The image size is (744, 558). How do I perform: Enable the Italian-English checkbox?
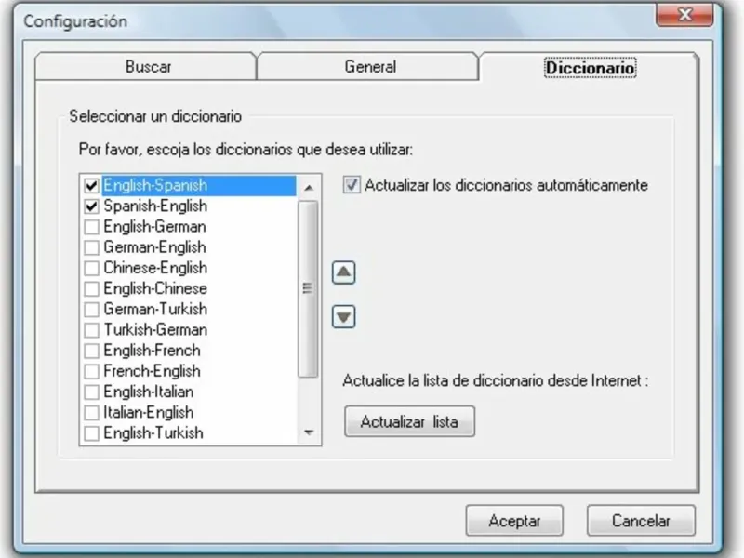point(91,413)
